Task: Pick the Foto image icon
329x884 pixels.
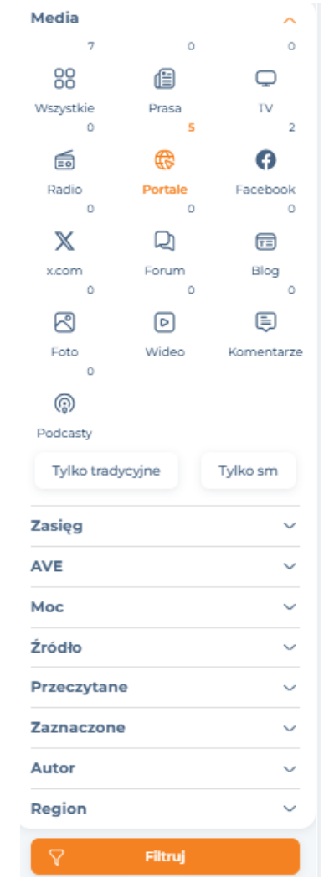Action: tap(64, 322)
